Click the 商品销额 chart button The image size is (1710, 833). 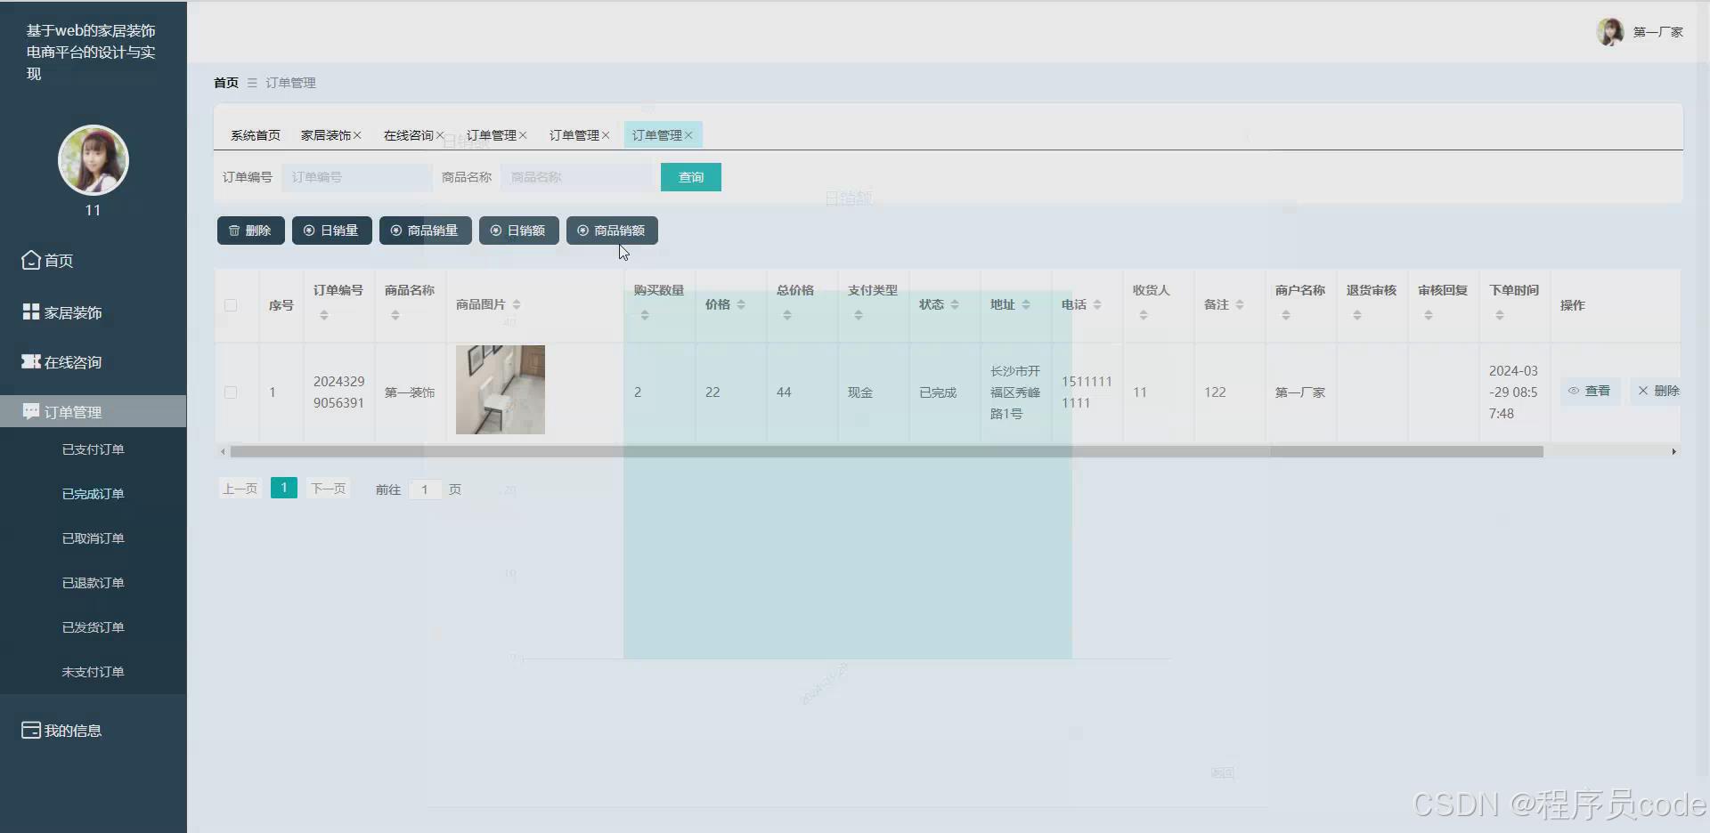point(612,230)
